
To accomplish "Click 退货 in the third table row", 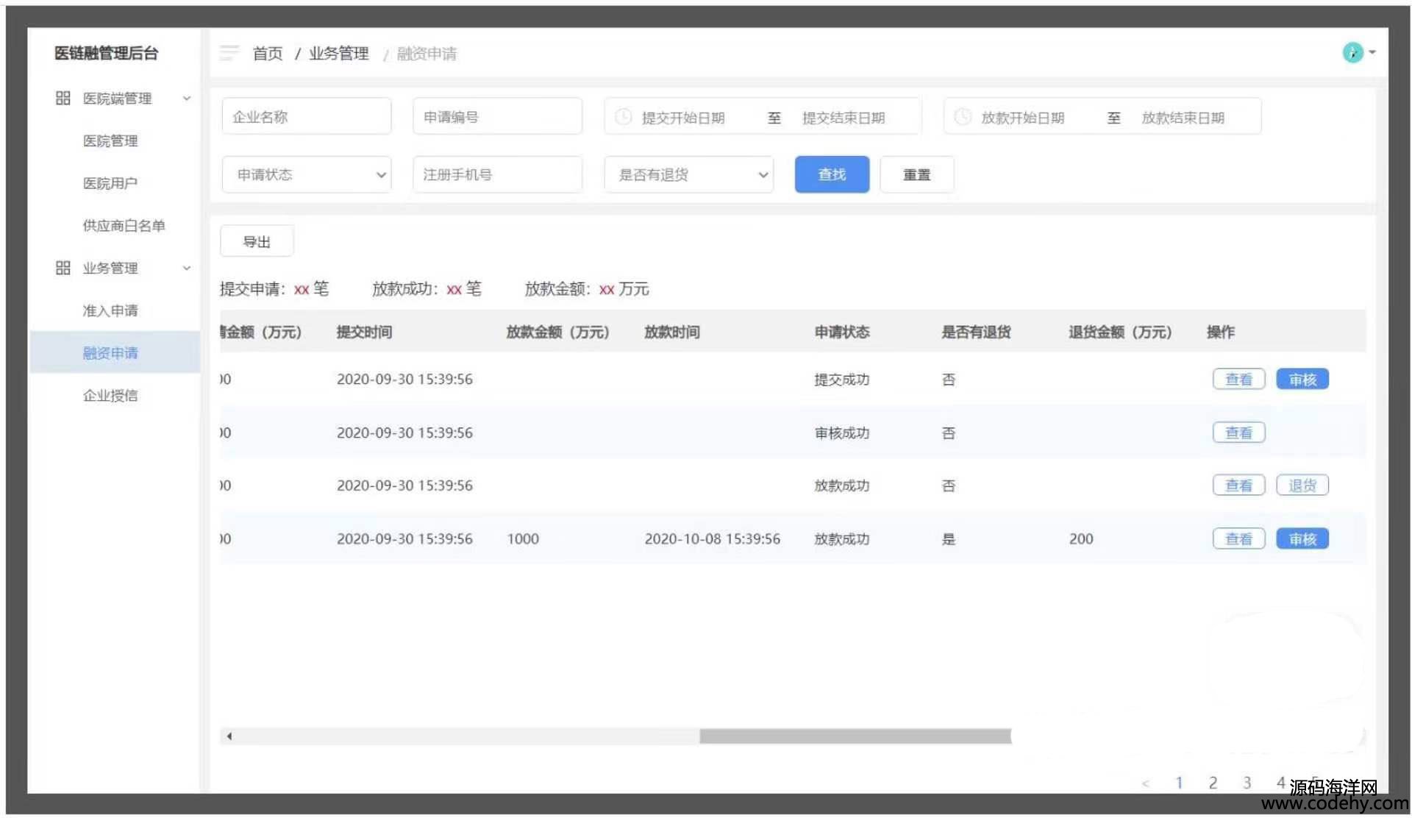I will pyautogui.click(x=1302, y=486).
